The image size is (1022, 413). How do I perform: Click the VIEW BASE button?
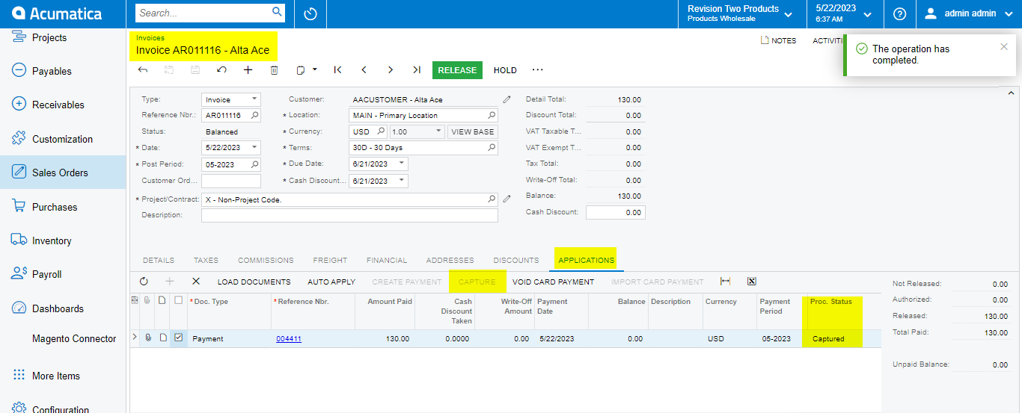click(x=473, y=131)
